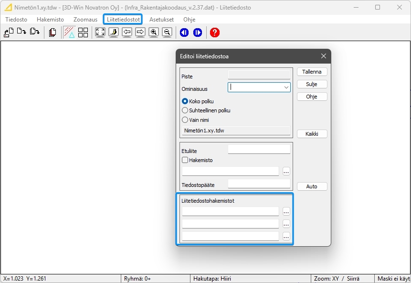Open the Hakemisto menu
Image resolution: width=411 pixels, height=283 pixels.
50,20
